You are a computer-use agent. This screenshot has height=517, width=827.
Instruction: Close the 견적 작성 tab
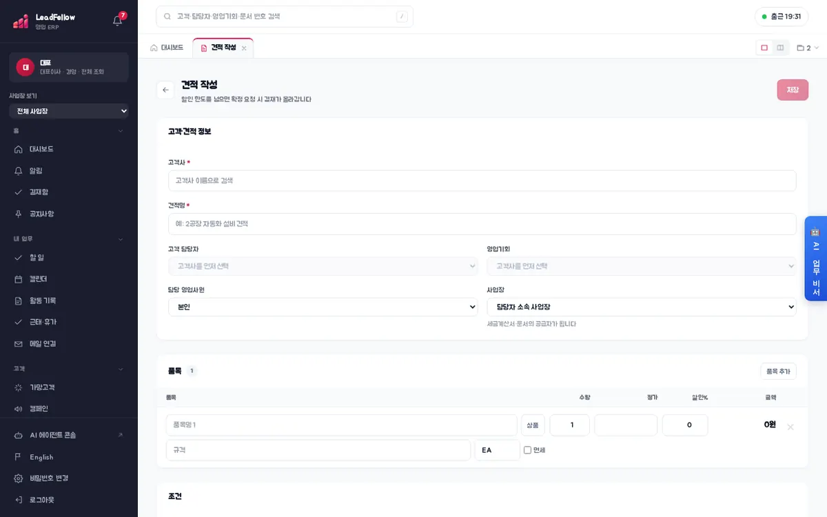(x=244, y=48)
